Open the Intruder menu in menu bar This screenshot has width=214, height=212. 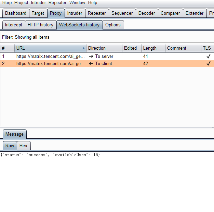pyautogui.click(x=38, y=3)
